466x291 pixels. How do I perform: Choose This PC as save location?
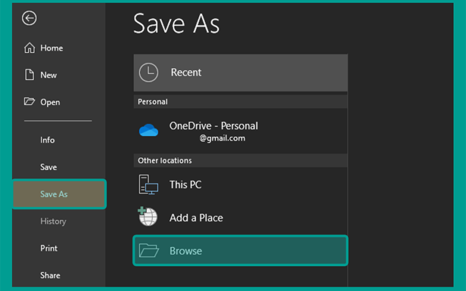(x=241, y=184)
